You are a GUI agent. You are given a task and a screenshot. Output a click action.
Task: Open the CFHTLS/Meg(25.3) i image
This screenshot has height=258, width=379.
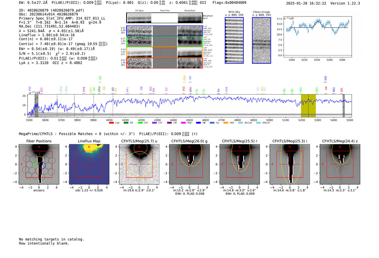pos(290,164)
